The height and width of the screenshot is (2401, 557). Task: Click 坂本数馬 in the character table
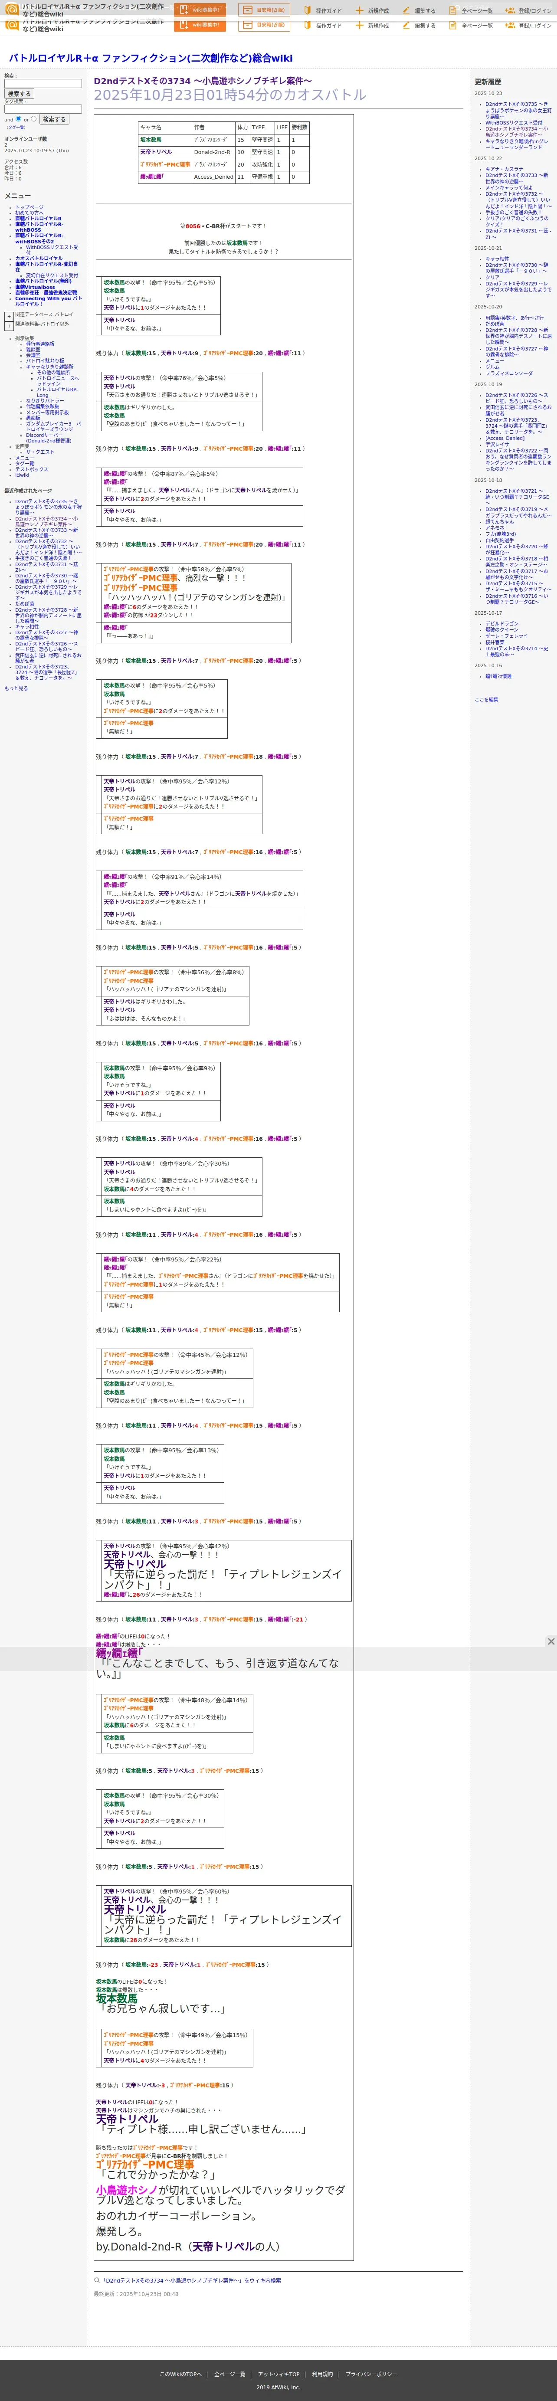pyautogui.click(x=151, y=140)
